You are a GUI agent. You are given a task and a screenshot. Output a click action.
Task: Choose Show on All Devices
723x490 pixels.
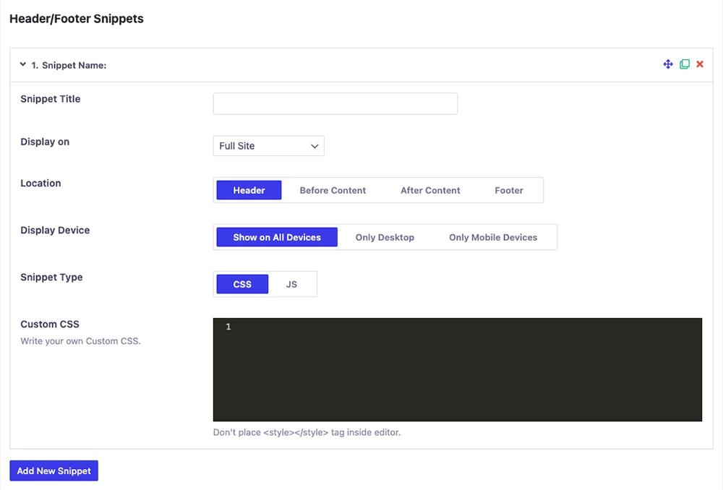[x=277, y=237]
